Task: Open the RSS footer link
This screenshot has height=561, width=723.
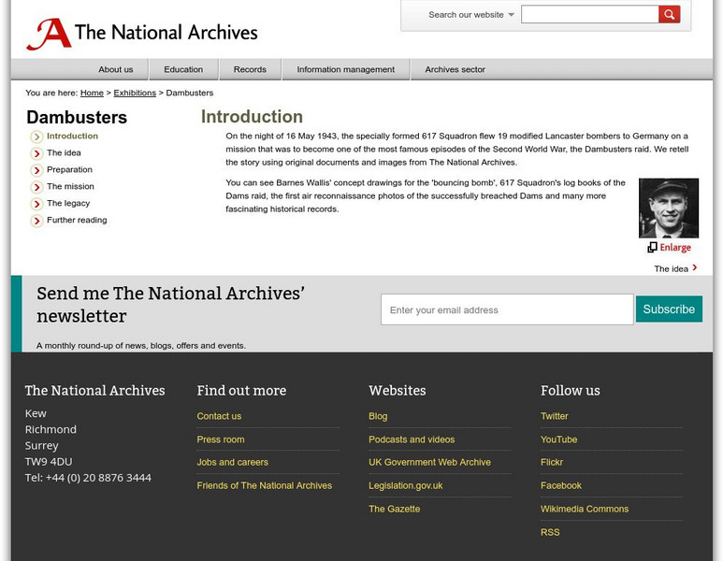Action: click(x=550, y=532)
